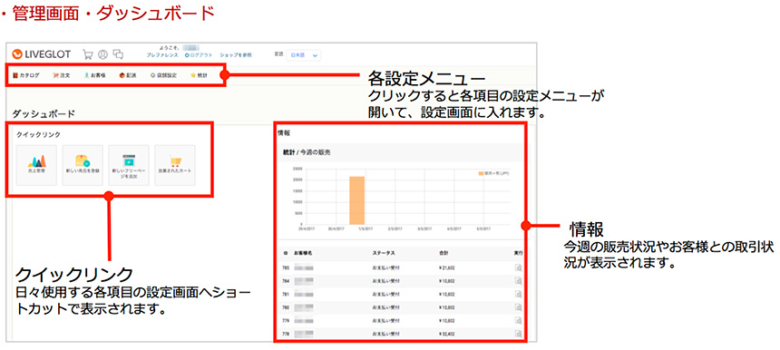This screenshot has width=780, height=350.
Task: Open the 売上管理 quick link tile
Action: point(36,165)
